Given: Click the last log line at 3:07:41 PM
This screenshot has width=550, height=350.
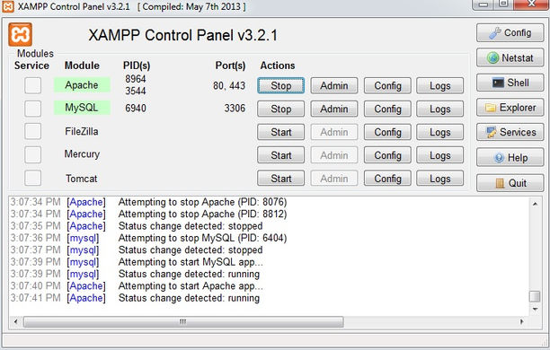Looking at the screenshot, I should pyautogui.click(x=135, y=298).
